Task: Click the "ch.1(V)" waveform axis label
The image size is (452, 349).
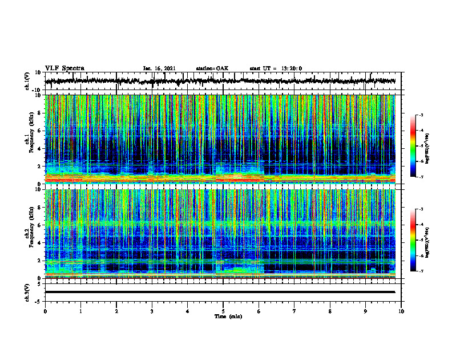Action: tap(27, 81)
